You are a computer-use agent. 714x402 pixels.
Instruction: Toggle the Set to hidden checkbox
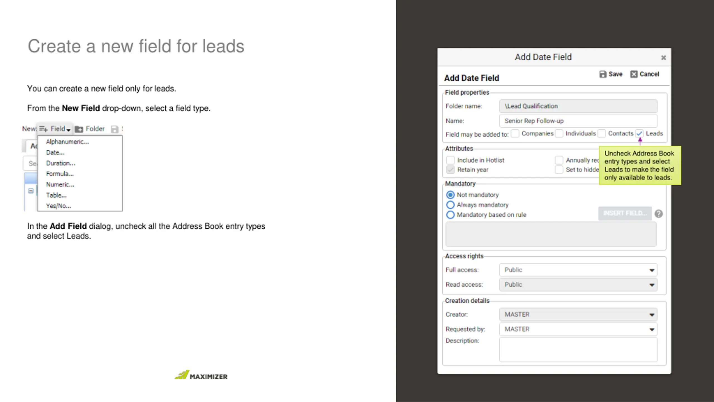coord(559,169)
